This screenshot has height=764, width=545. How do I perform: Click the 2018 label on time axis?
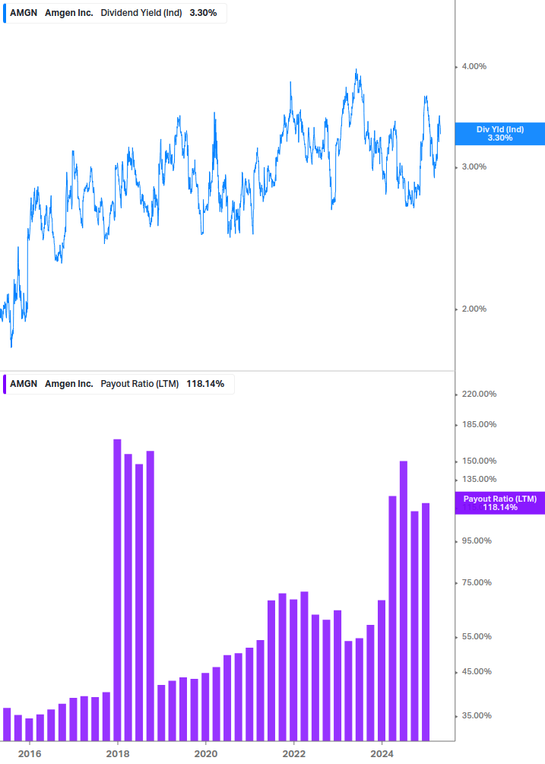[x=118, y=754]
